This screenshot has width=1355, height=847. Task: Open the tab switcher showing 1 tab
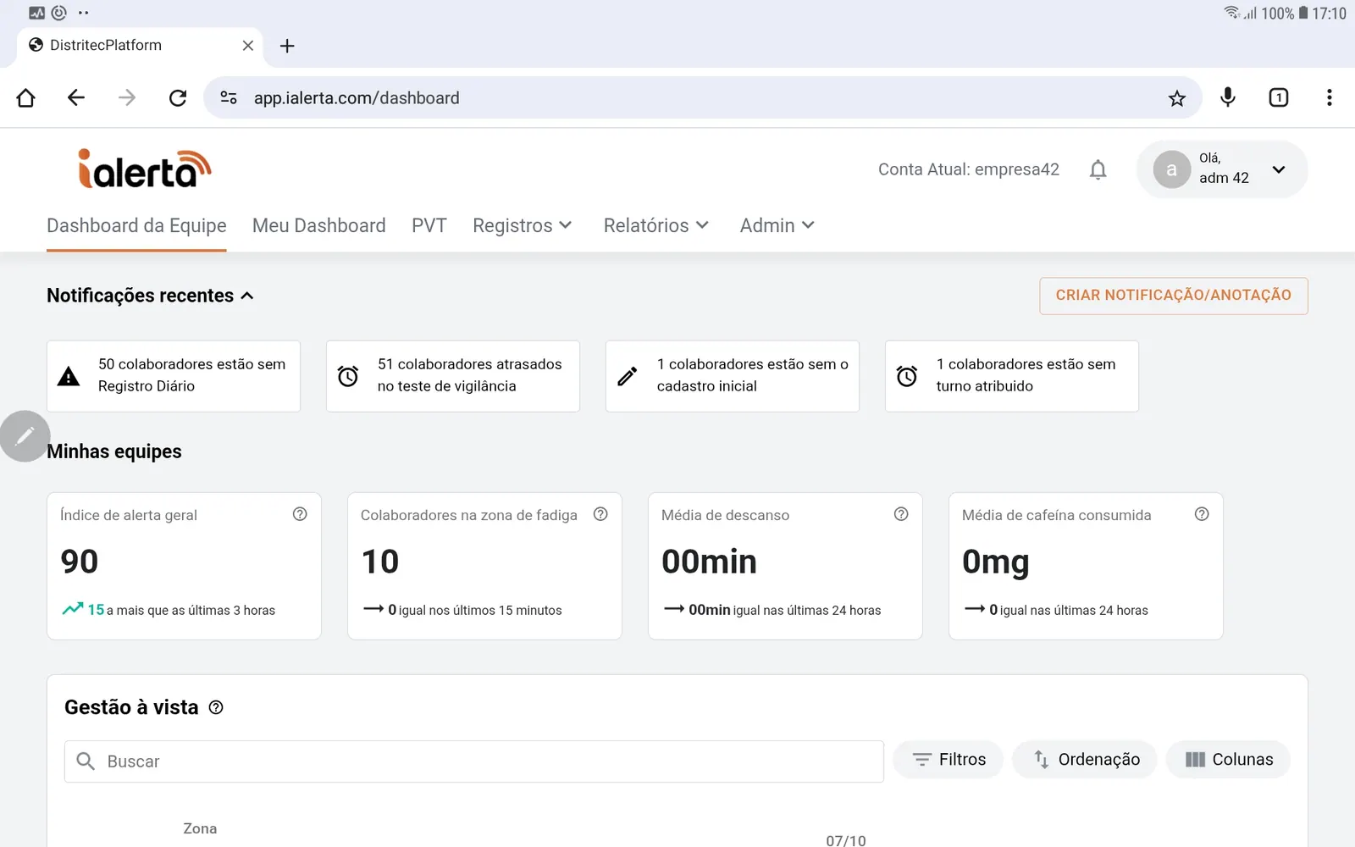tap(1279, 97)
